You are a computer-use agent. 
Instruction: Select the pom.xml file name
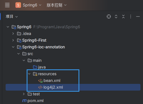pos(36,101)
